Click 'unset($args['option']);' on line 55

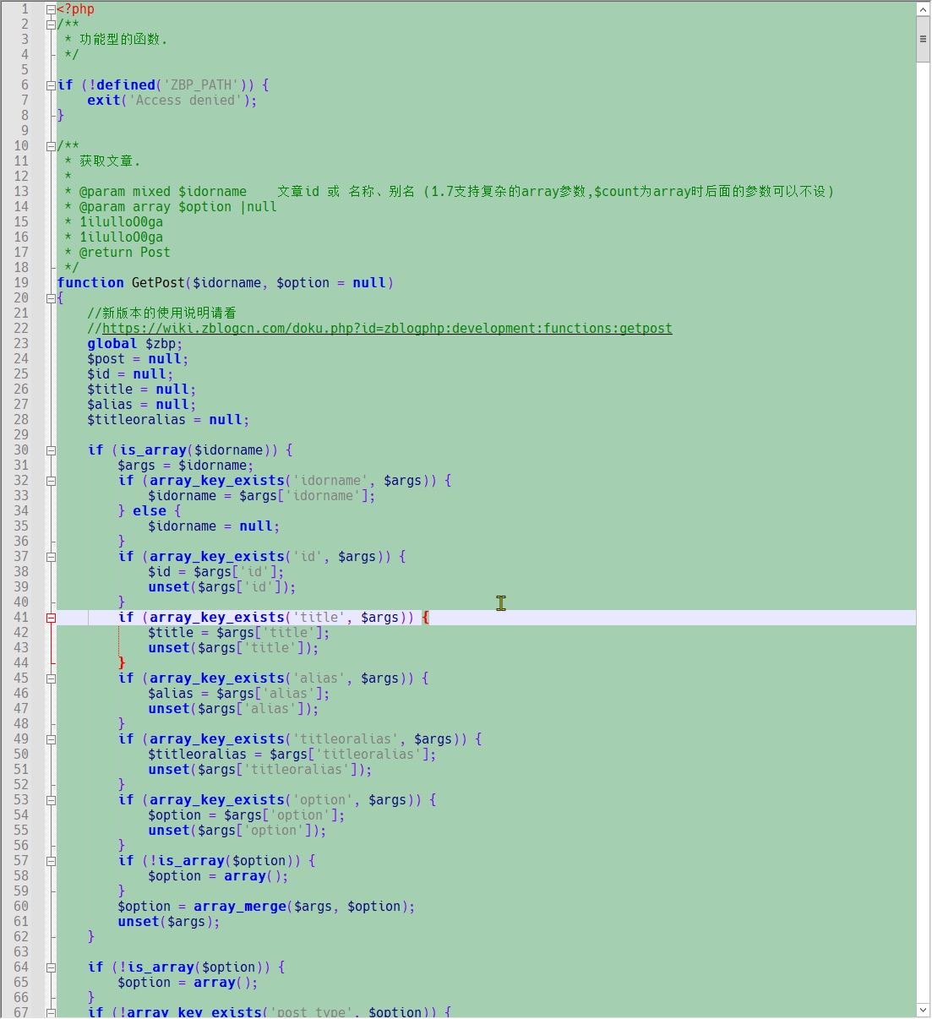pos(237,831)
